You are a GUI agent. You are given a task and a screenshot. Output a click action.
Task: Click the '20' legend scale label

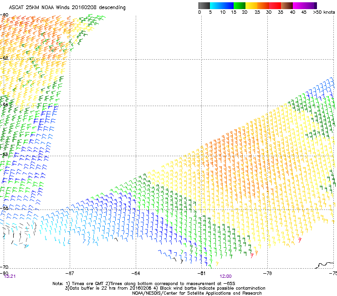click(x=245, y=12)
